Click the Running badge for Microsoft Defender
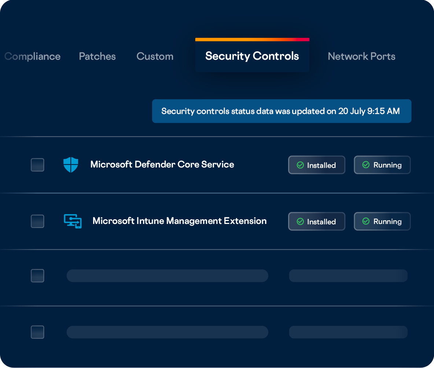The height and width of the screenshot is (368, 434). [382, 165]
